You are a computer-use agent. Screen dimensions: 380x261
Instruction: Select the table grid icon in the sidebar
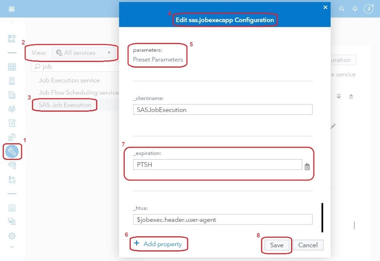[x=12, y=66]
